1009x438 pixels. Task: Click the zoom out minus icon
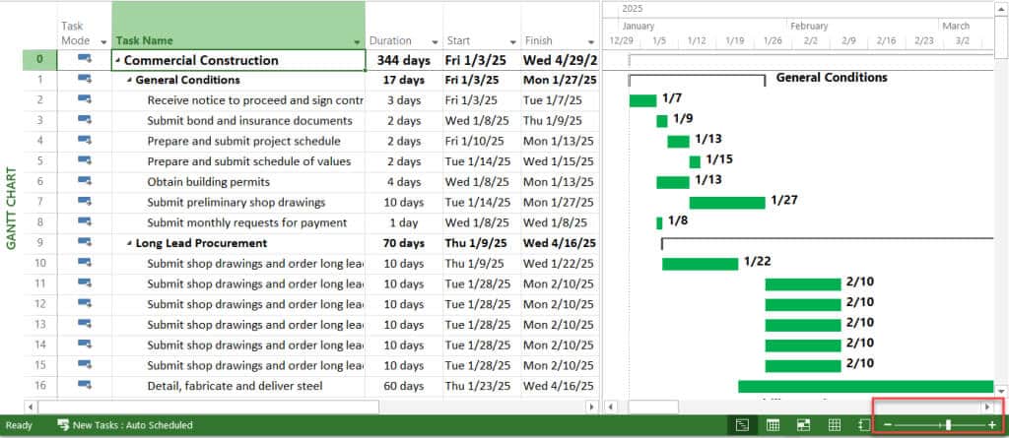[888, 424]
